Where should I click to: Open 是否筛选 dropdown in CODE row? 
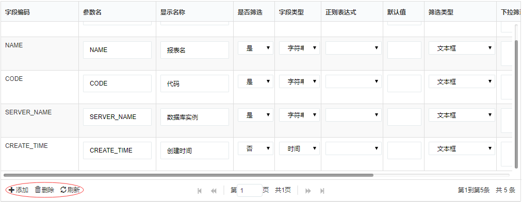[x=255, y=81]
